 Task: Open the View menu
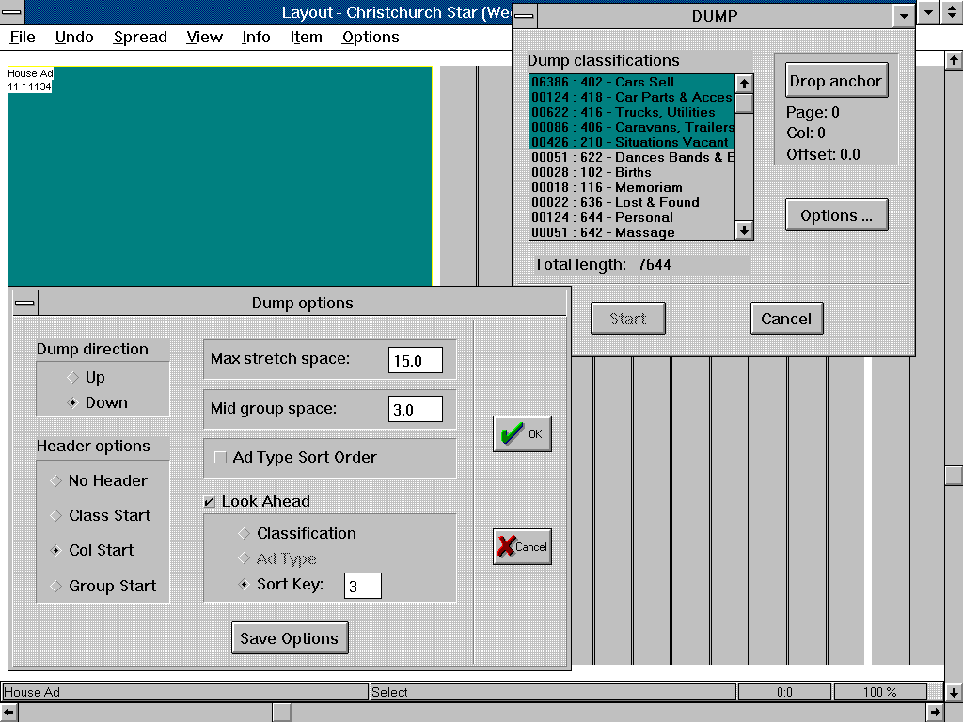tap(204, 38)
